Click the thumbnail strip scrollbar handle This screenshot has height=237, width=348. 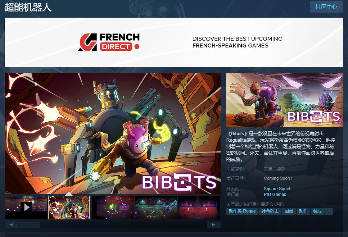tap(30, 224)
